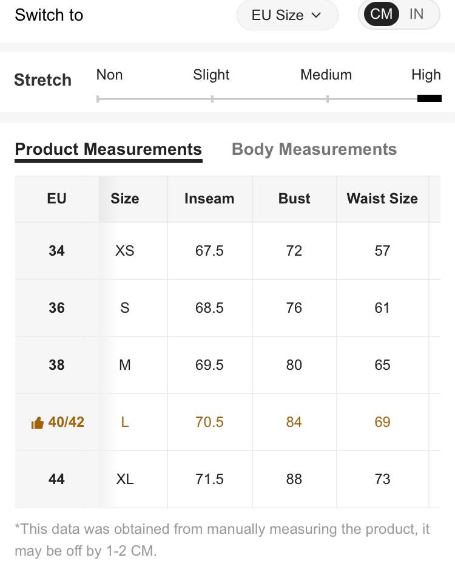The width and height of the screenshot is (455, 566).
Task: Select the EU 44 size row
Action: click(56, 479)
